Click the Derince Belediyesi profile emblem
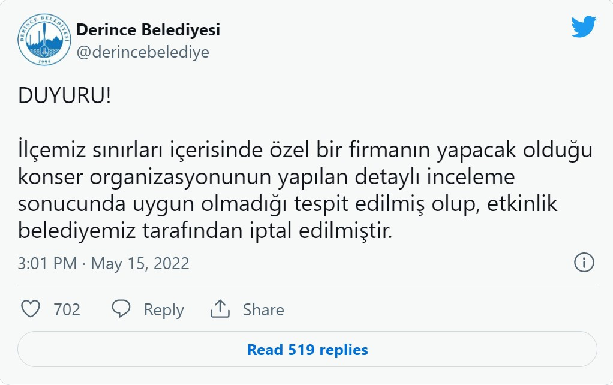Image resolution: width=613 pixels, height=385 pixels. [x=43, y=37]
